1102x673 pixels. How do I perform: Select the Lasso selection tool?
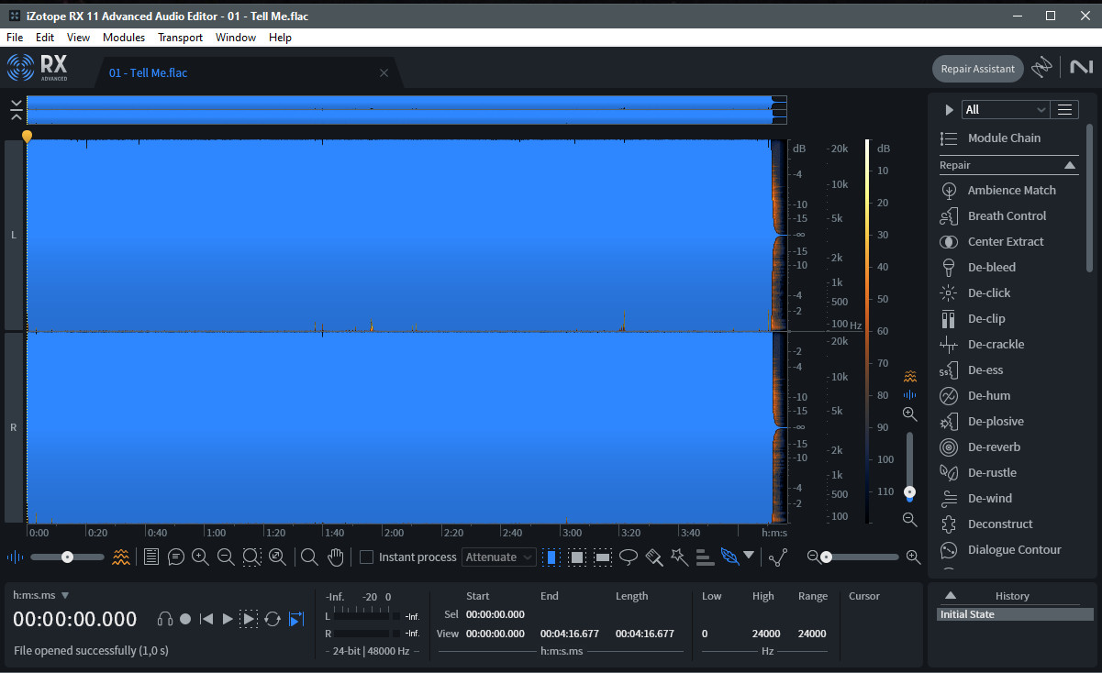[x=629, y=557]
